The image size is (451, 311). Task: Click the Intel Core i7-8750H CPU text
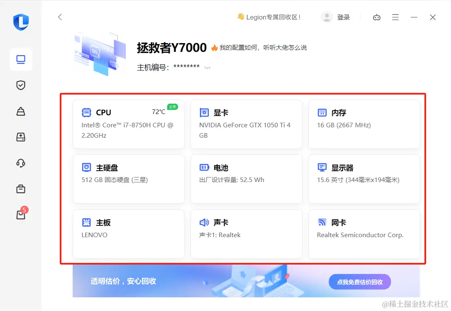tap(127, 130)
